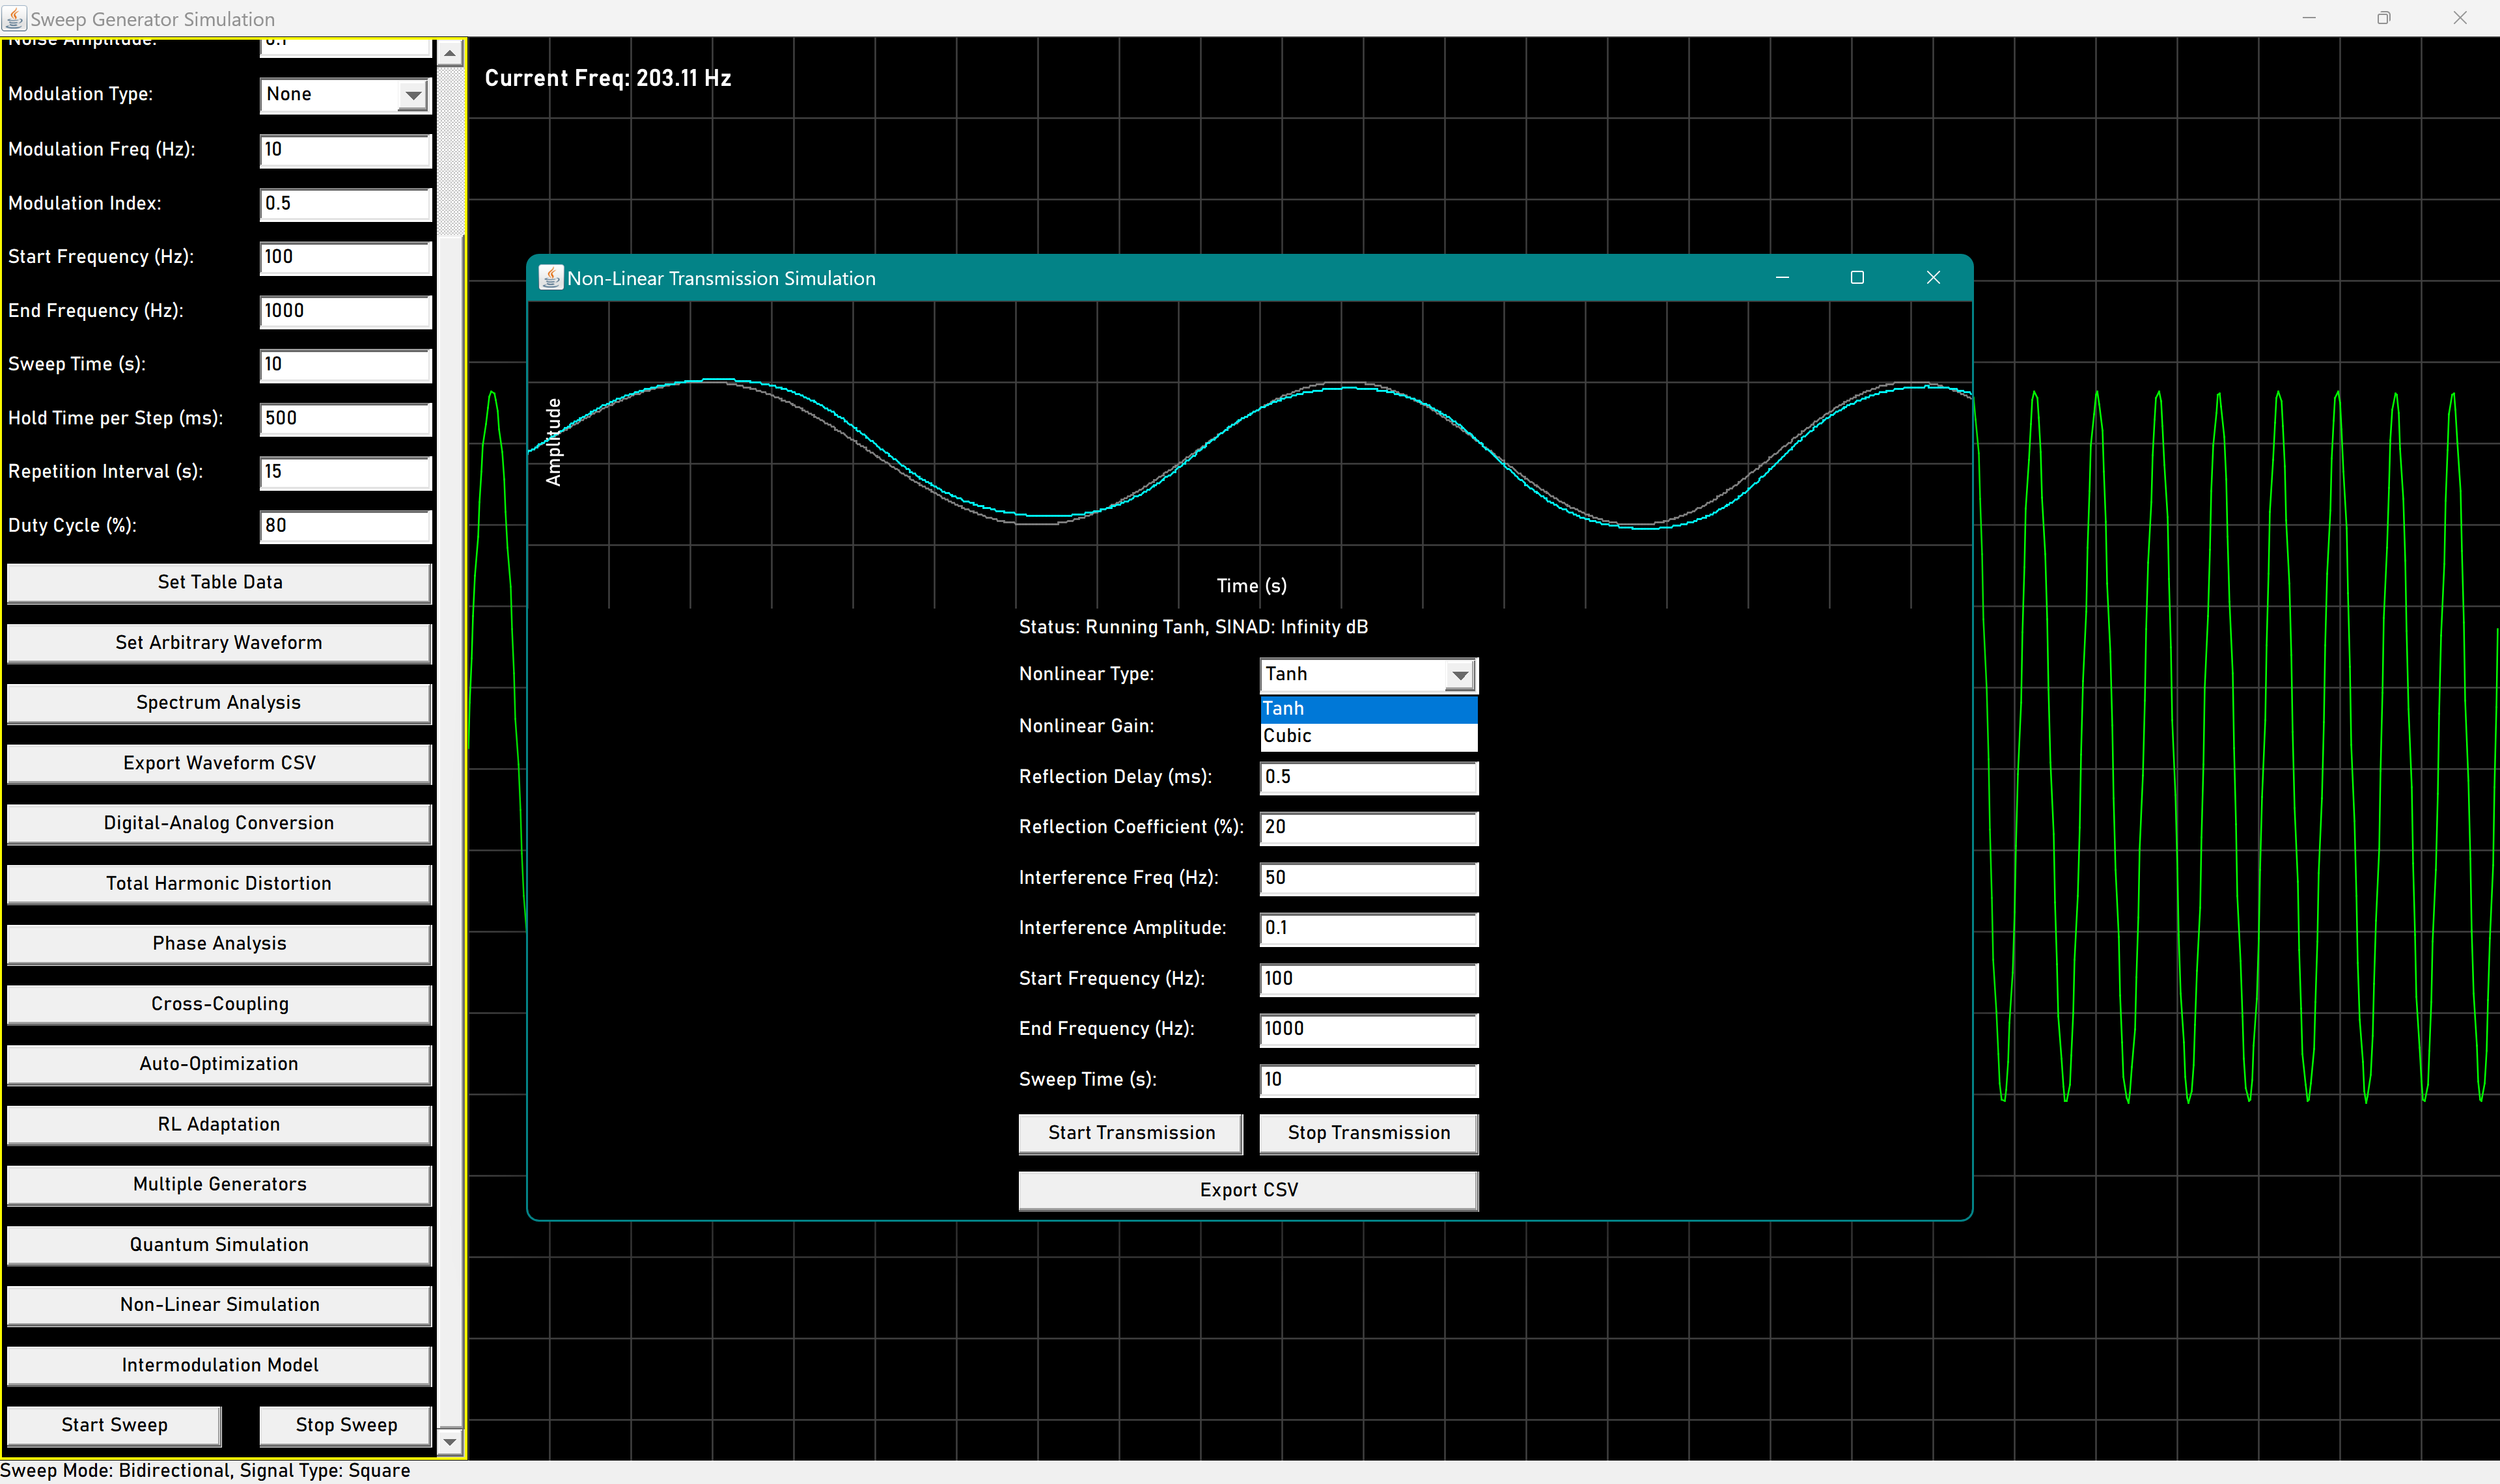Minimize the Non-Linear Transmission Simulation window
This screenshot has height=1484, width=2500.
1782,278
